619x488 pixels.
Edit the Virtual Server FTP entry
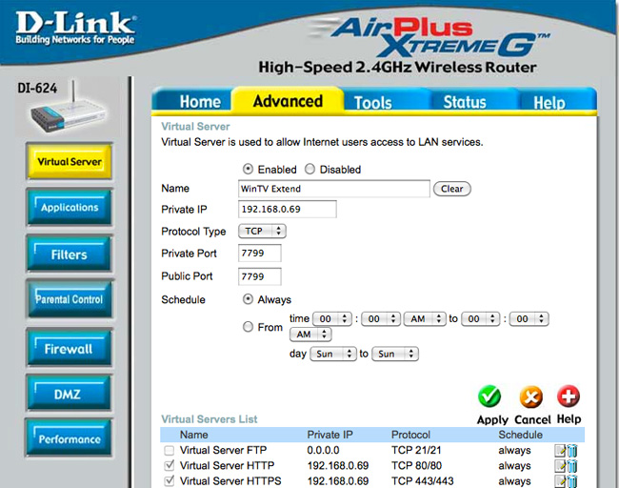[560, 450]
